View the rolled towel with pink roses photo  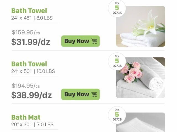(140, 78)
